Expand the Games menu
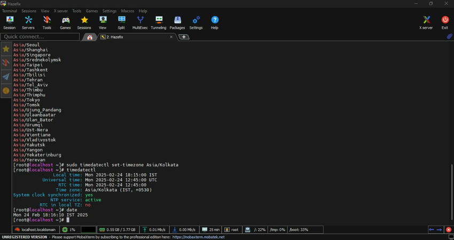Screen dimensions: 454x240 coord(92,11)
